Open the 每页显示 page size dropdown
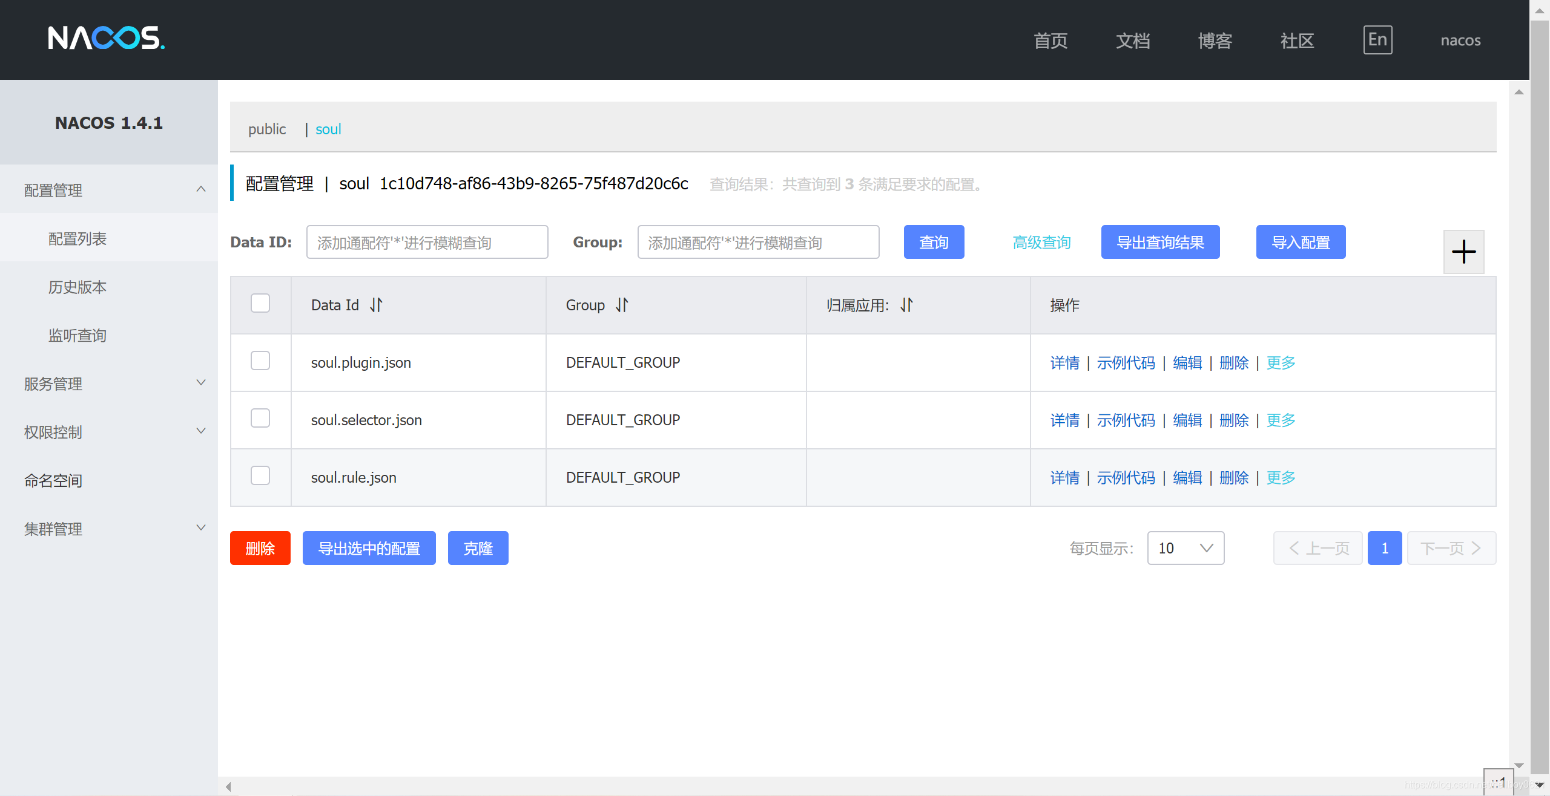This screenshot has width=1550, height=796. (1185, 548)
